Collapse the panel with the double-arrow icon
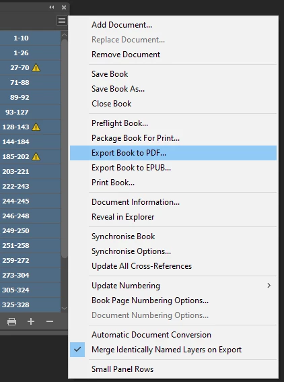 (52, 7)
